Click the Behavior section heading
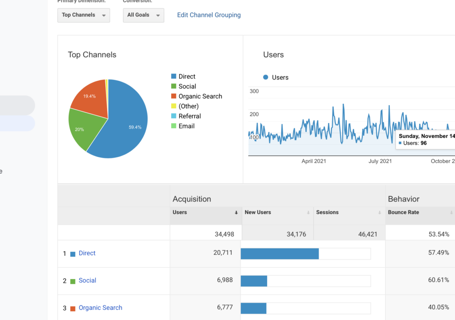Image resolution: width=455 pixels, height=320 pixels. coord(403,199)
